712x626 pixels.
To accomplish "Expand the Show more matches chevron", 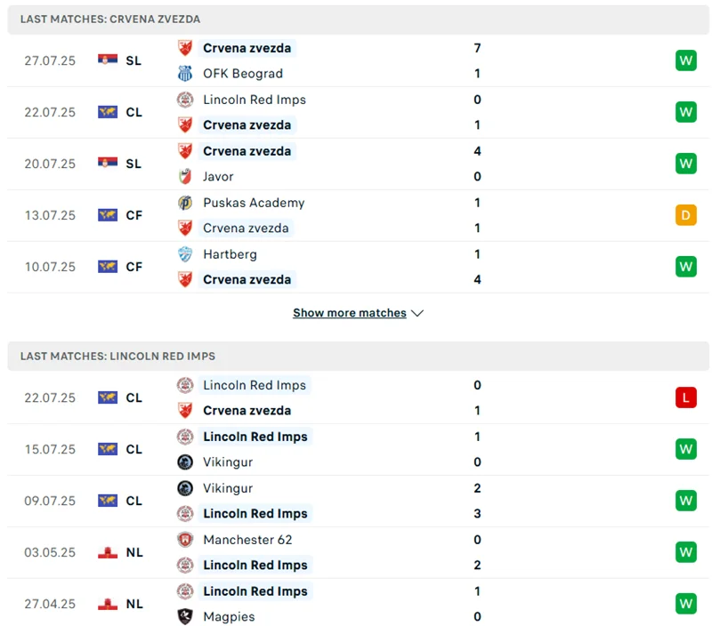I will 417,313.
